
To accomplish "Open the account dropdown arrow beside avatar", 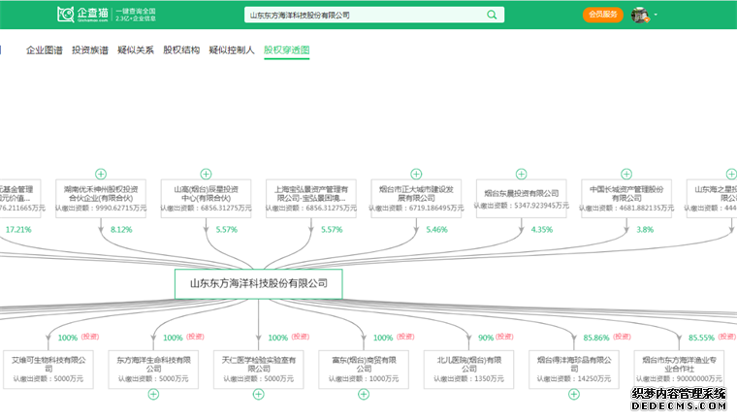I will (x=656, y=16).
